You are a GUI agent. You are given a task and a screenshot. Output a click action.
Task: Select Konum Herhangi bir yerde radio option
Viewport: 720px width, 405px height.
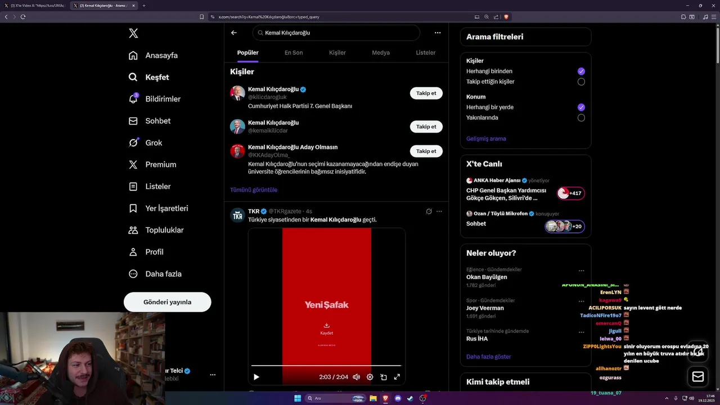[x=581, y=107]
